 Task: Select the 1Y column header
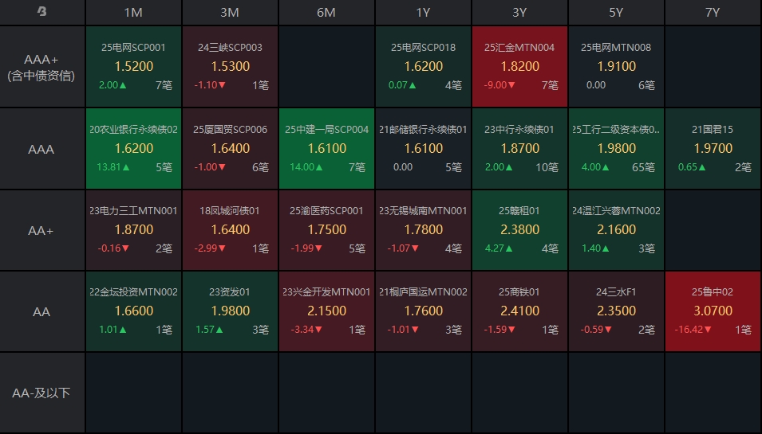(423, 12)
